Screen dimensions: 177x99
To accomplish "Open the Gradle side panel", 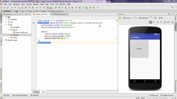I will click(176, 17).
